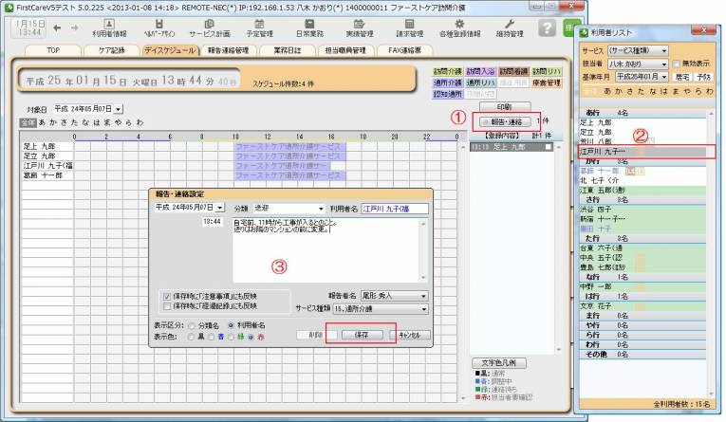Click the 印刷 button
The image size is (726, 422).
(x=503, y=107)
